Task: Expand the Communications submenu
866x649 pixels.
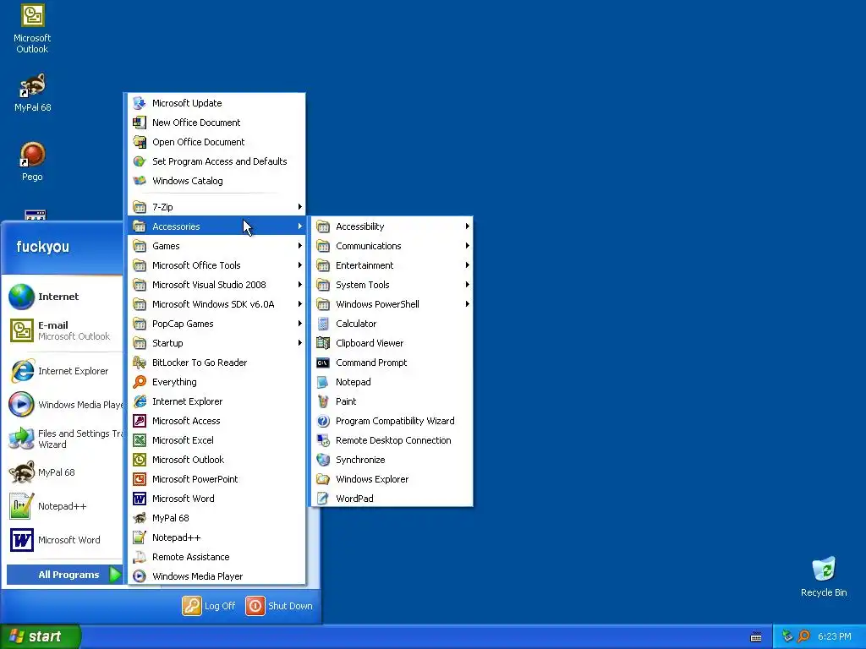Action: click(392, 246)
